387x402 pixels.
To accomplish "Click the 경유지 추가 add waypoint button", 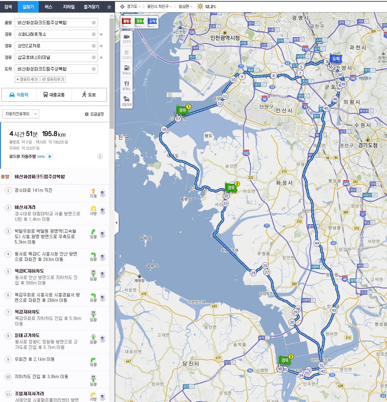I will click(x=27, y=79).
